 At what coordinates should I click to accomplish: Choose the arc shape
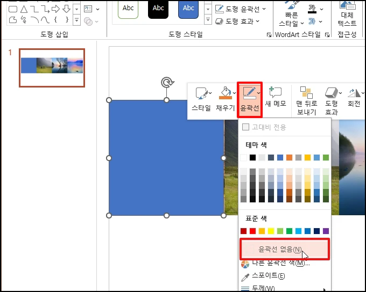click(x=34, y=20)
